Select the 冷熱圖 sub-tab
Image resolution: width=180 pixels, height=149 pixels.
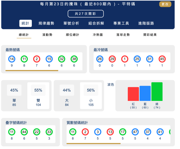tap(98, 35)
